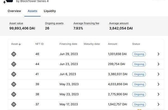Select the asset 25 diamond icon
The width and height of the screenshot is (168, 110).
click(14, 84)
